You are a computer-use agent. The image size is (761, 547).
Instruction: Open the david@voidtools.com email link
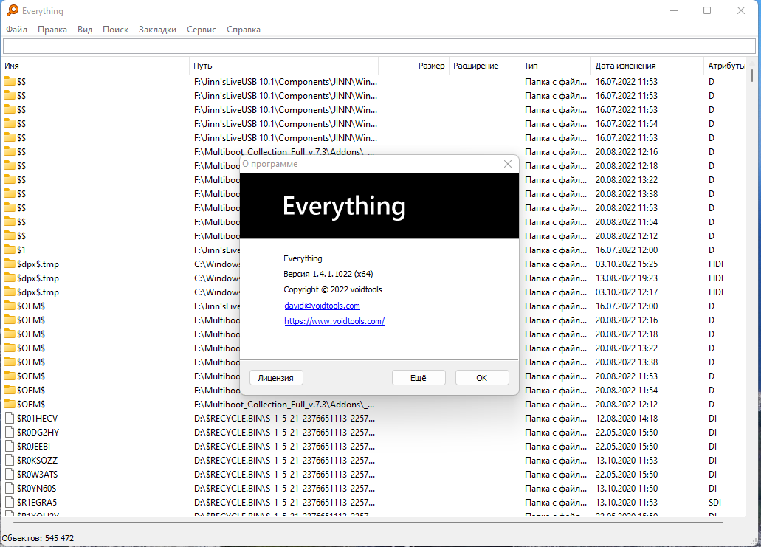323,306
